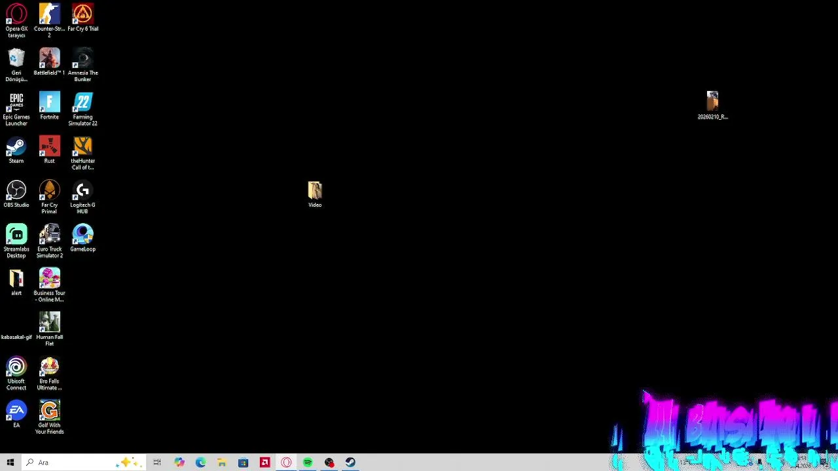Open Task View from the taskbar
Viewport: 838px width, 471px height.
pos(157,462)
